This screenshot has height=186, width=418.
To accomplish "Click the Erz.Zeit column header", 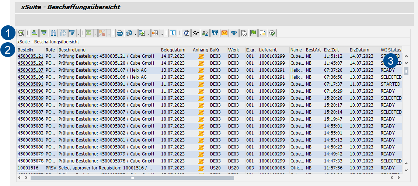I will (336, 50).
